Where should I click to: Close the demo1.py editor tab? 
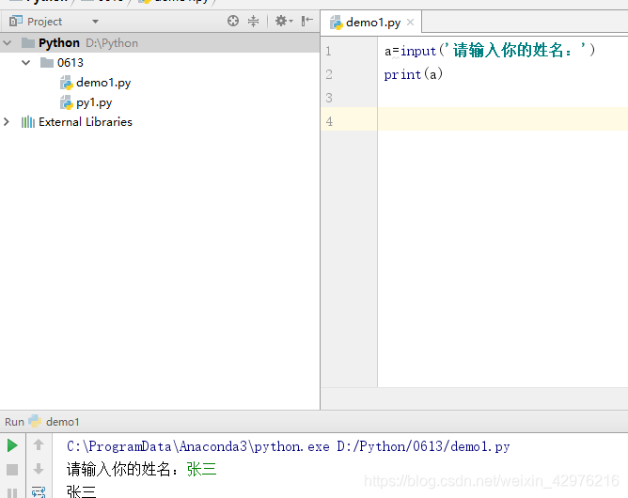click(410, 22)
